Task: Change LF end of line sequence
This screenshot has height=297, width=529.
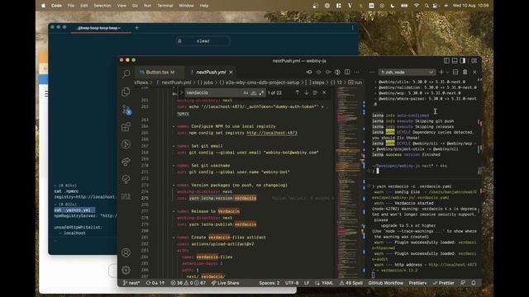Action: click(307, 283)
